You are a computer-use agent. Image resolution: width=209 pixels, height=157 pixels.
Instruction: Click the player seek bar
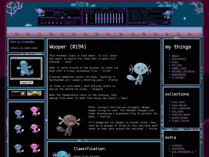60,20
